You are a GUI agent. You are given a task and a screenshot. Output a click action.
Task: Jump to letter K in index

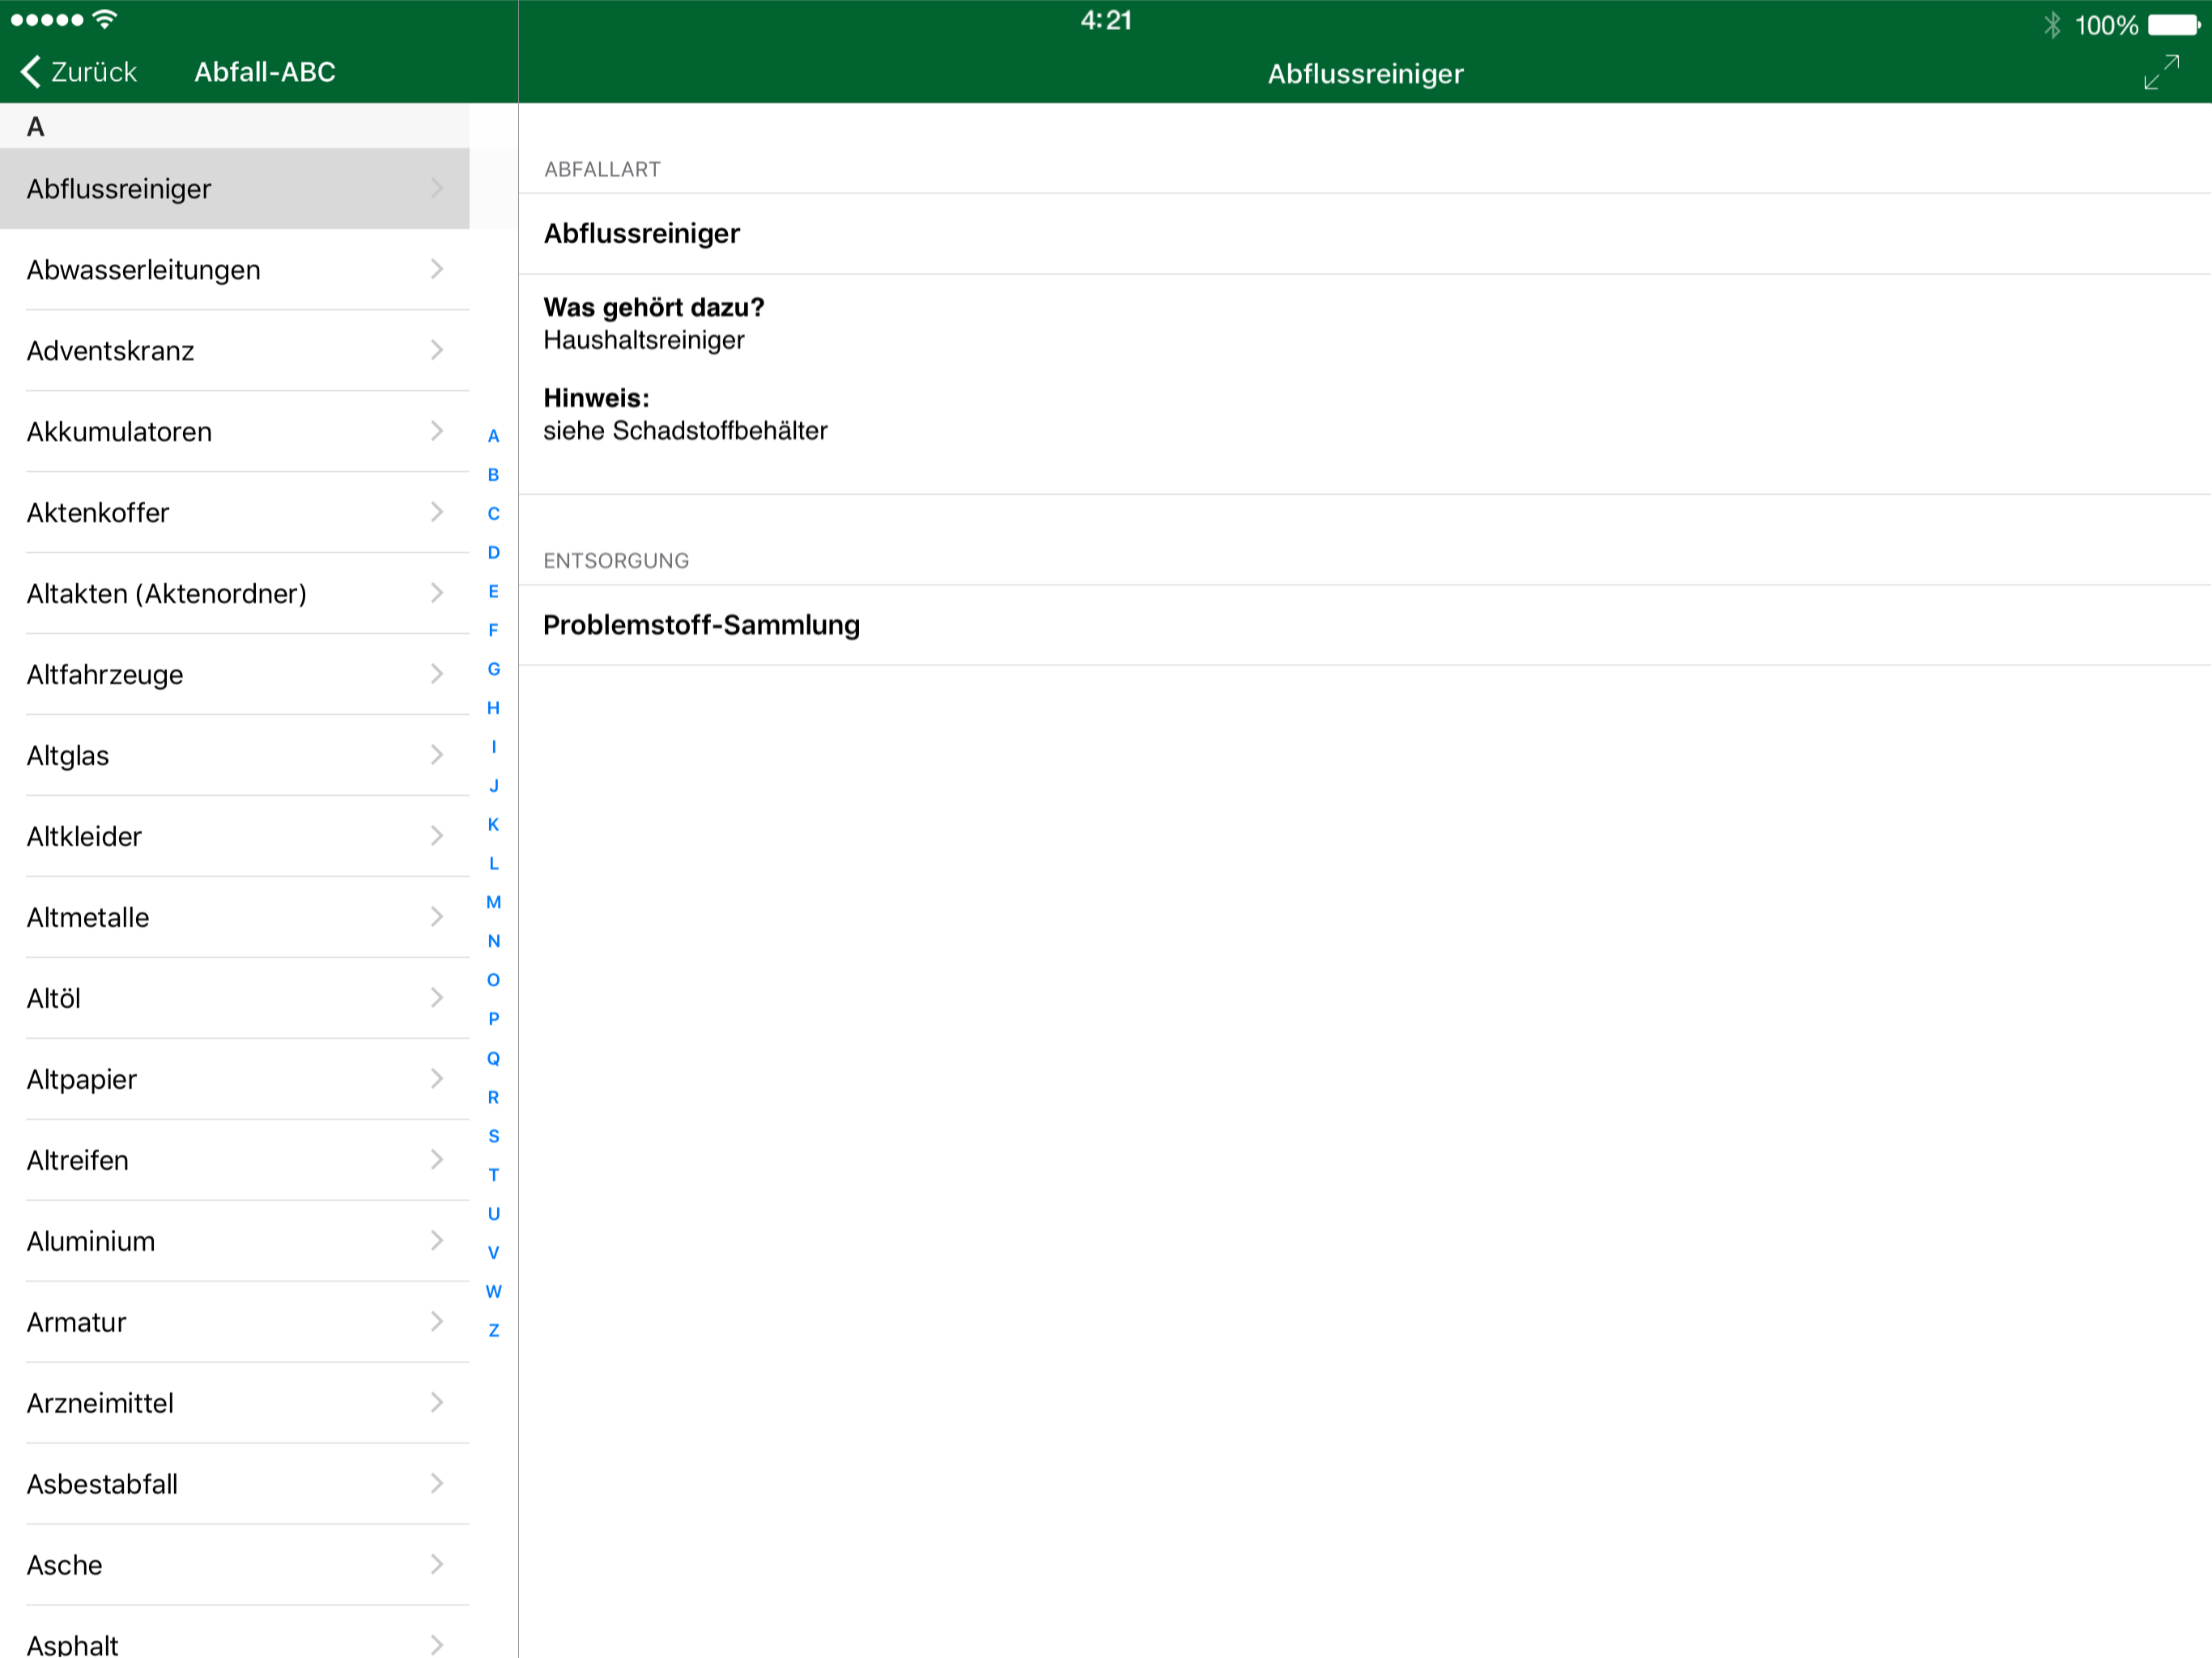click(493, 825)
